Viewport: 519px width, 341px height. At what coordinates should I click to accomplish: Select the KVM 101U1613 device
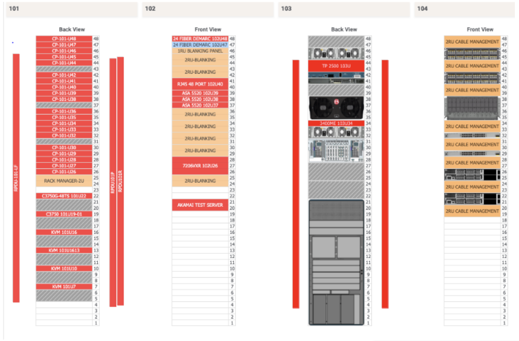click(x=64, y=250)
